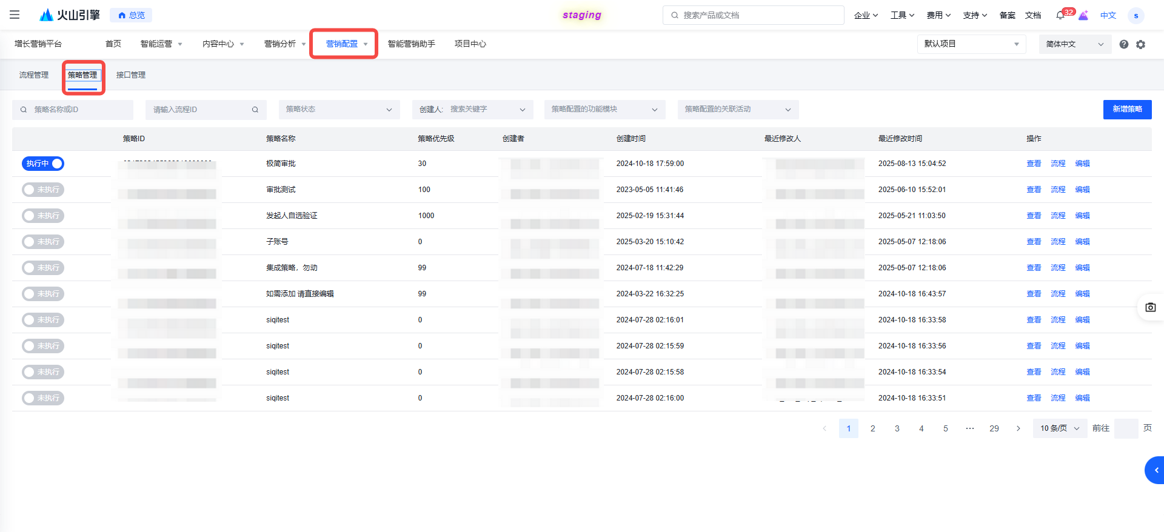Click 编辑 link for 发起人自选验证
The image size is (1164, 532).
coord(1082,216)
